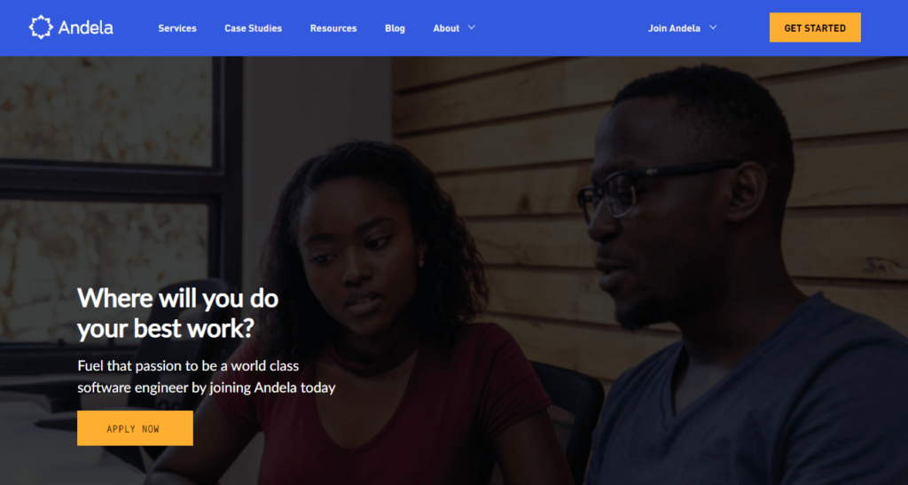Viewport: 908px width, 485px height.
Task: Open the Services menu item
Action: coord(177,28)
